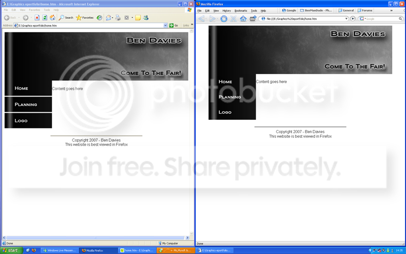Click the Internet Explorer Refresh icon
The height and width of the screenshot is (254, 406).
[x=45, y=18]
